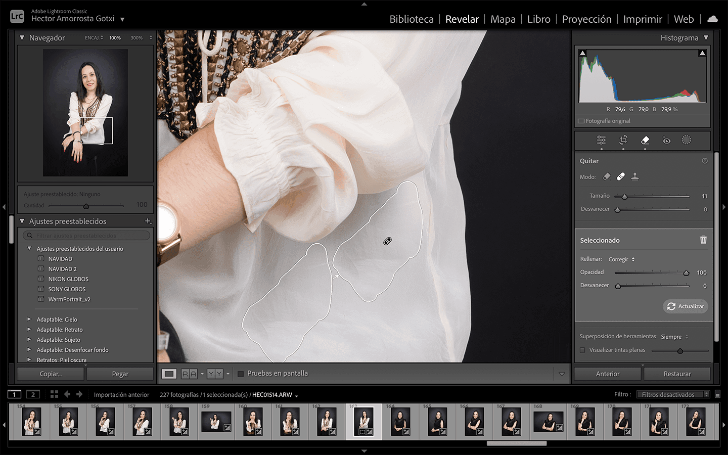
Task: Click the Actualizar button
Action: pyautogui.click(x=686, y=306)
